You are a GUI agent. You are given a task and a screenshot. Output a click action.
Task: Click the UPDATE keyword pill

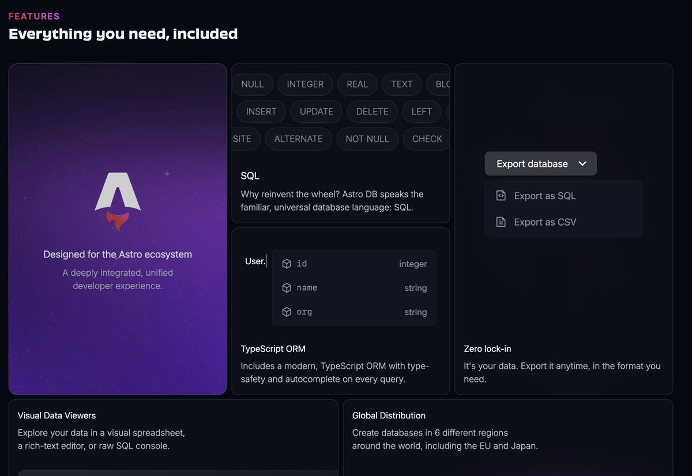point(317,111)
